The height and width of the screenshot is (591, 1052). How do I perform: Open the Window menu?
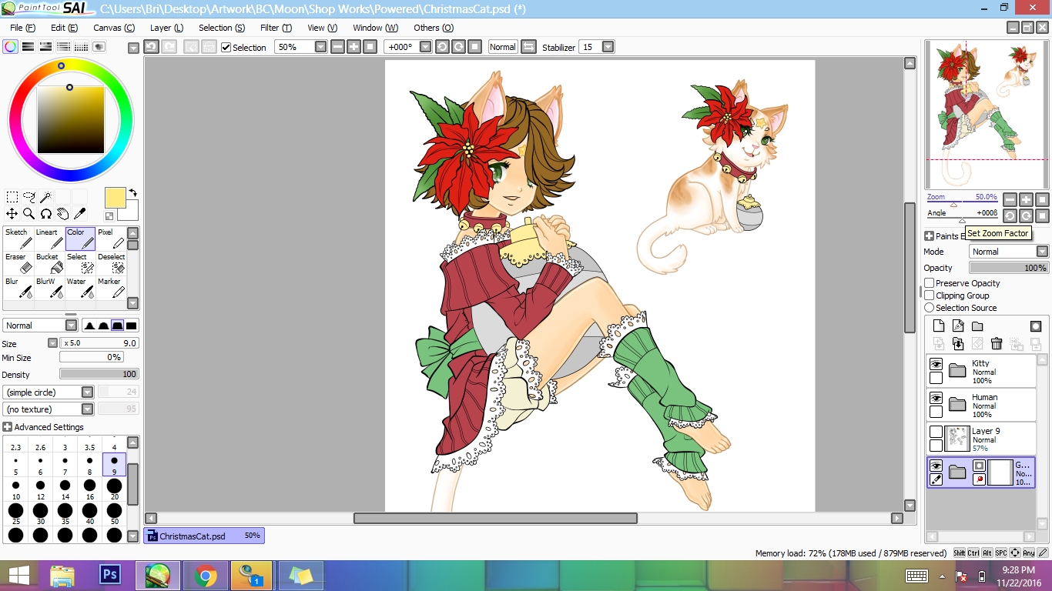pos(375,28)
